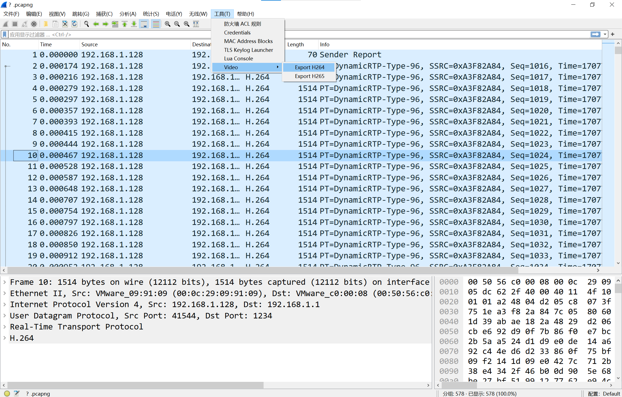The height and width of the screenshot is (397, 622).
Task: Open capture options gear icon
Action: point(34,24)
